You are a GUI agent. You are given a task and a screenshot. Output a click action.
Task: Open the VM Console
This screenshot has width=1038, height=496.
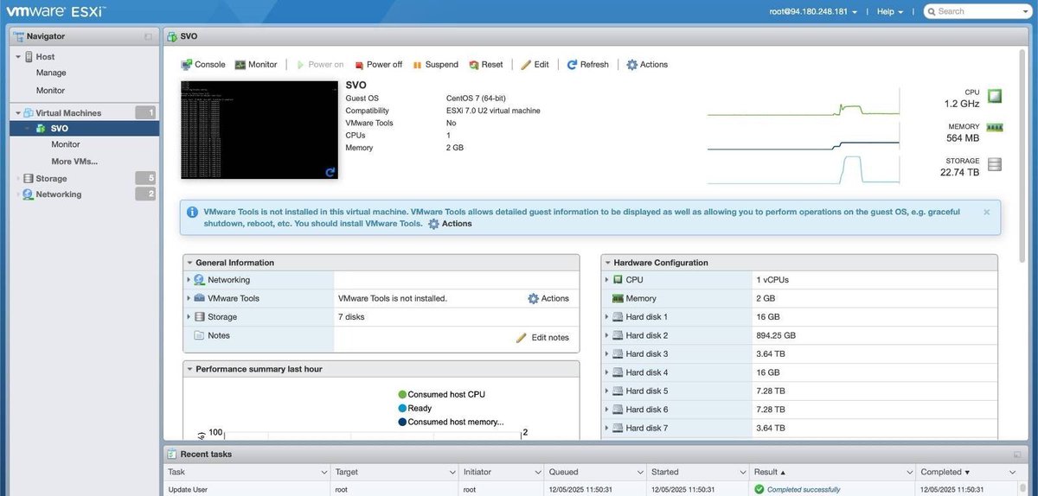(203, 65)
